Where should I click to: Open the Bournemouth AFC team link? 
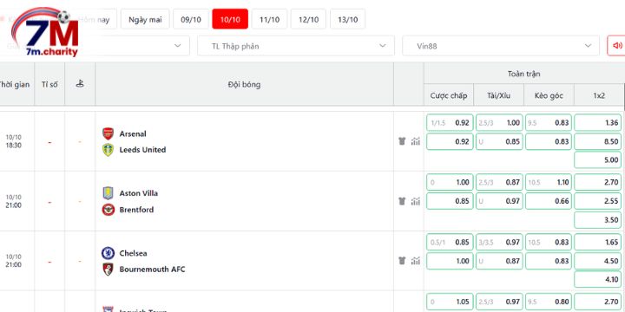[x=152, y=270]
